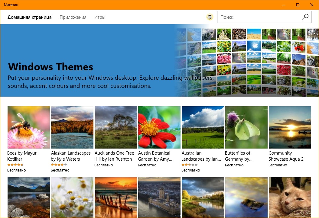The image size is (319, 218).
Task: Open Austin Botanical Garden red flower thumbnail
Action: click(159, 127)
